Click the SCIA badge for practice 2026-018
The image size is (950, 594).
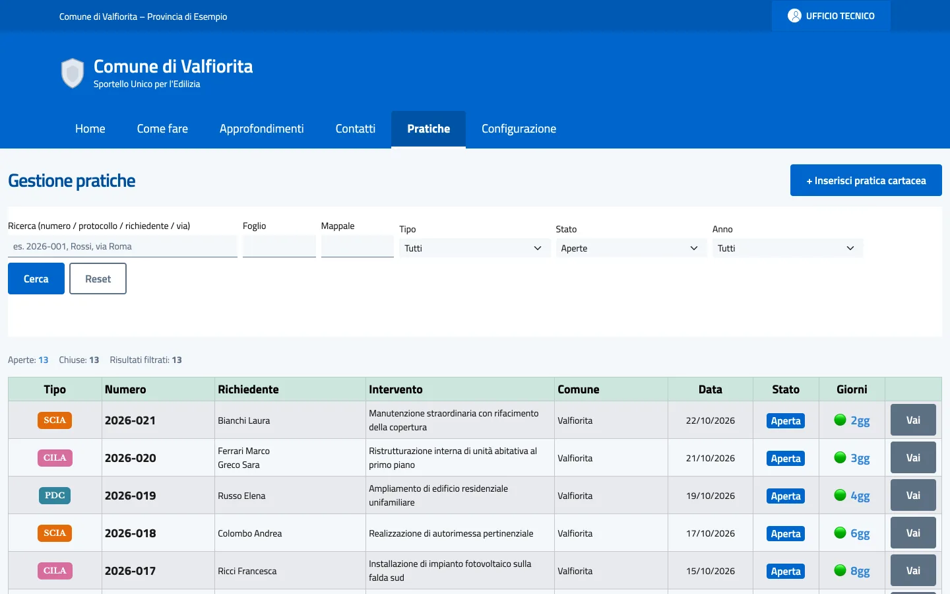(55, 533)
